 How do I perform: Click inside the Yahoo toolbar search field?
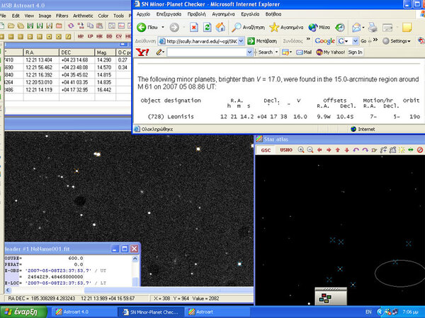click(x=207, y=52)
